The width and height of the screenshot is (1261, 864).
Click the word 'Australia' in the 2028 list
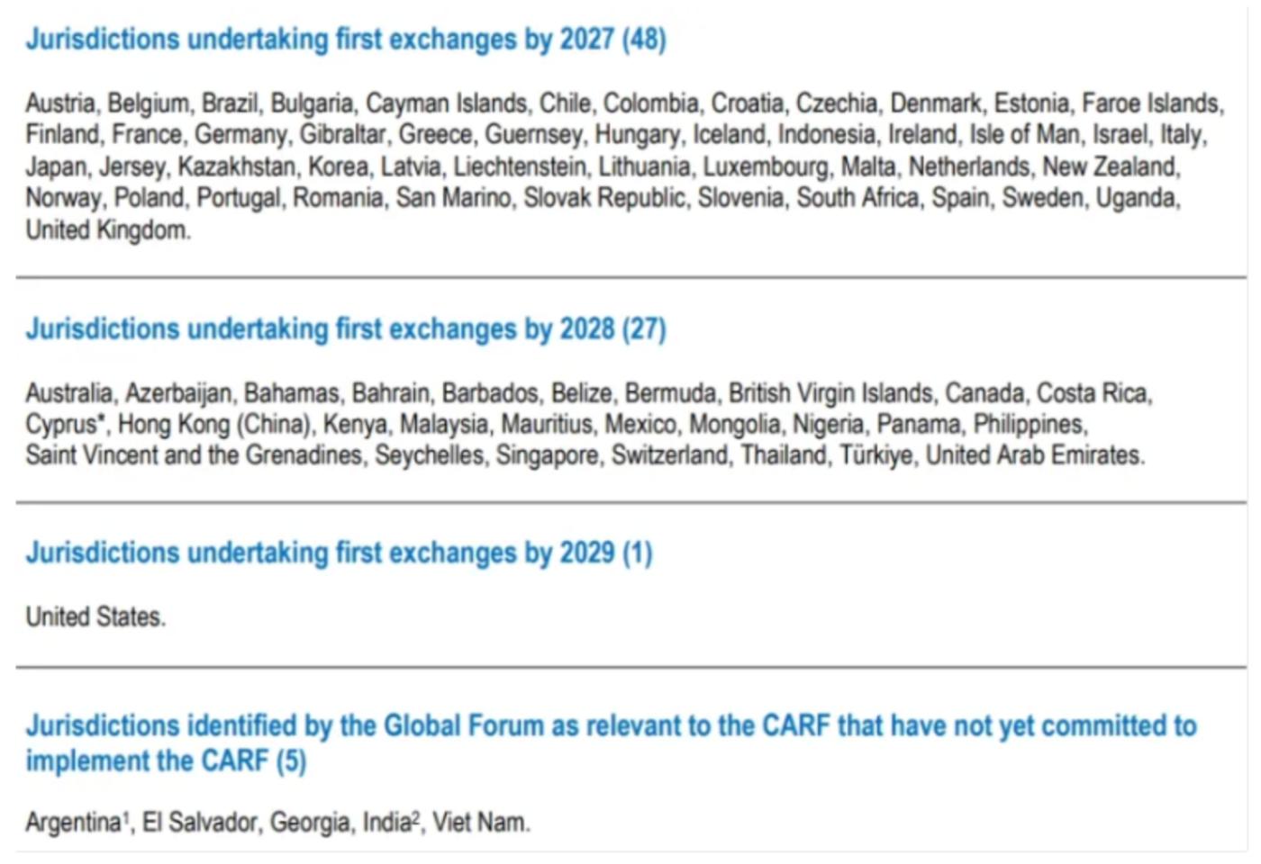coord(69,393)
